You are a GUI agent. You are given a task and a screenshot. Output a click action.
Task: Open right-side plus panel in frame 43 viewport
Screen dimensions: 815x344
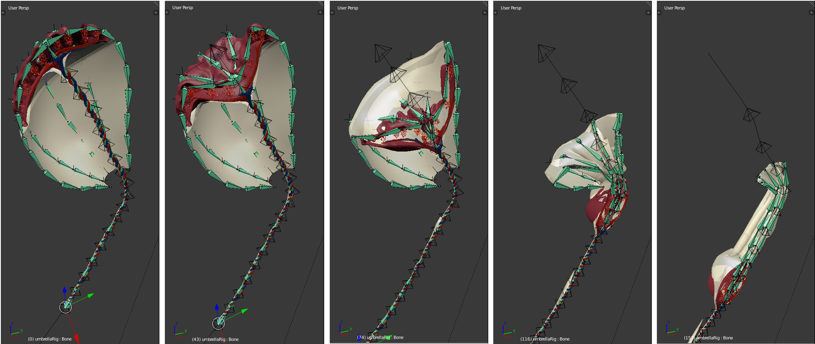pyautogui.click(x=320, y=12)
